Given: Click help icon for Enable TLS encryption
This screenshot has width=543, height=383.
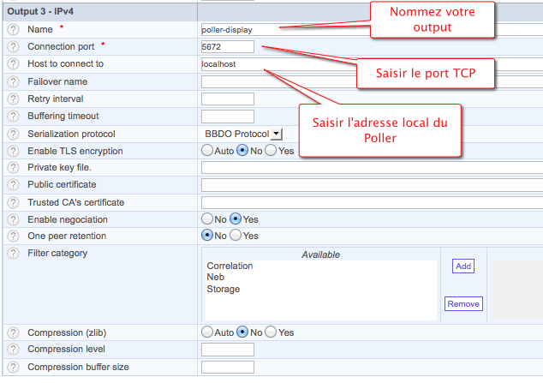Looking at the screenshot, I should 13,151.
